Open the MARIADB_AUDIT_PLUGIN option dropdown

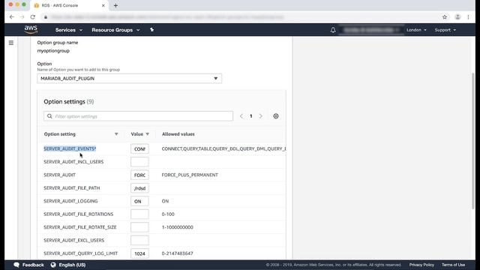click(129, 78)
